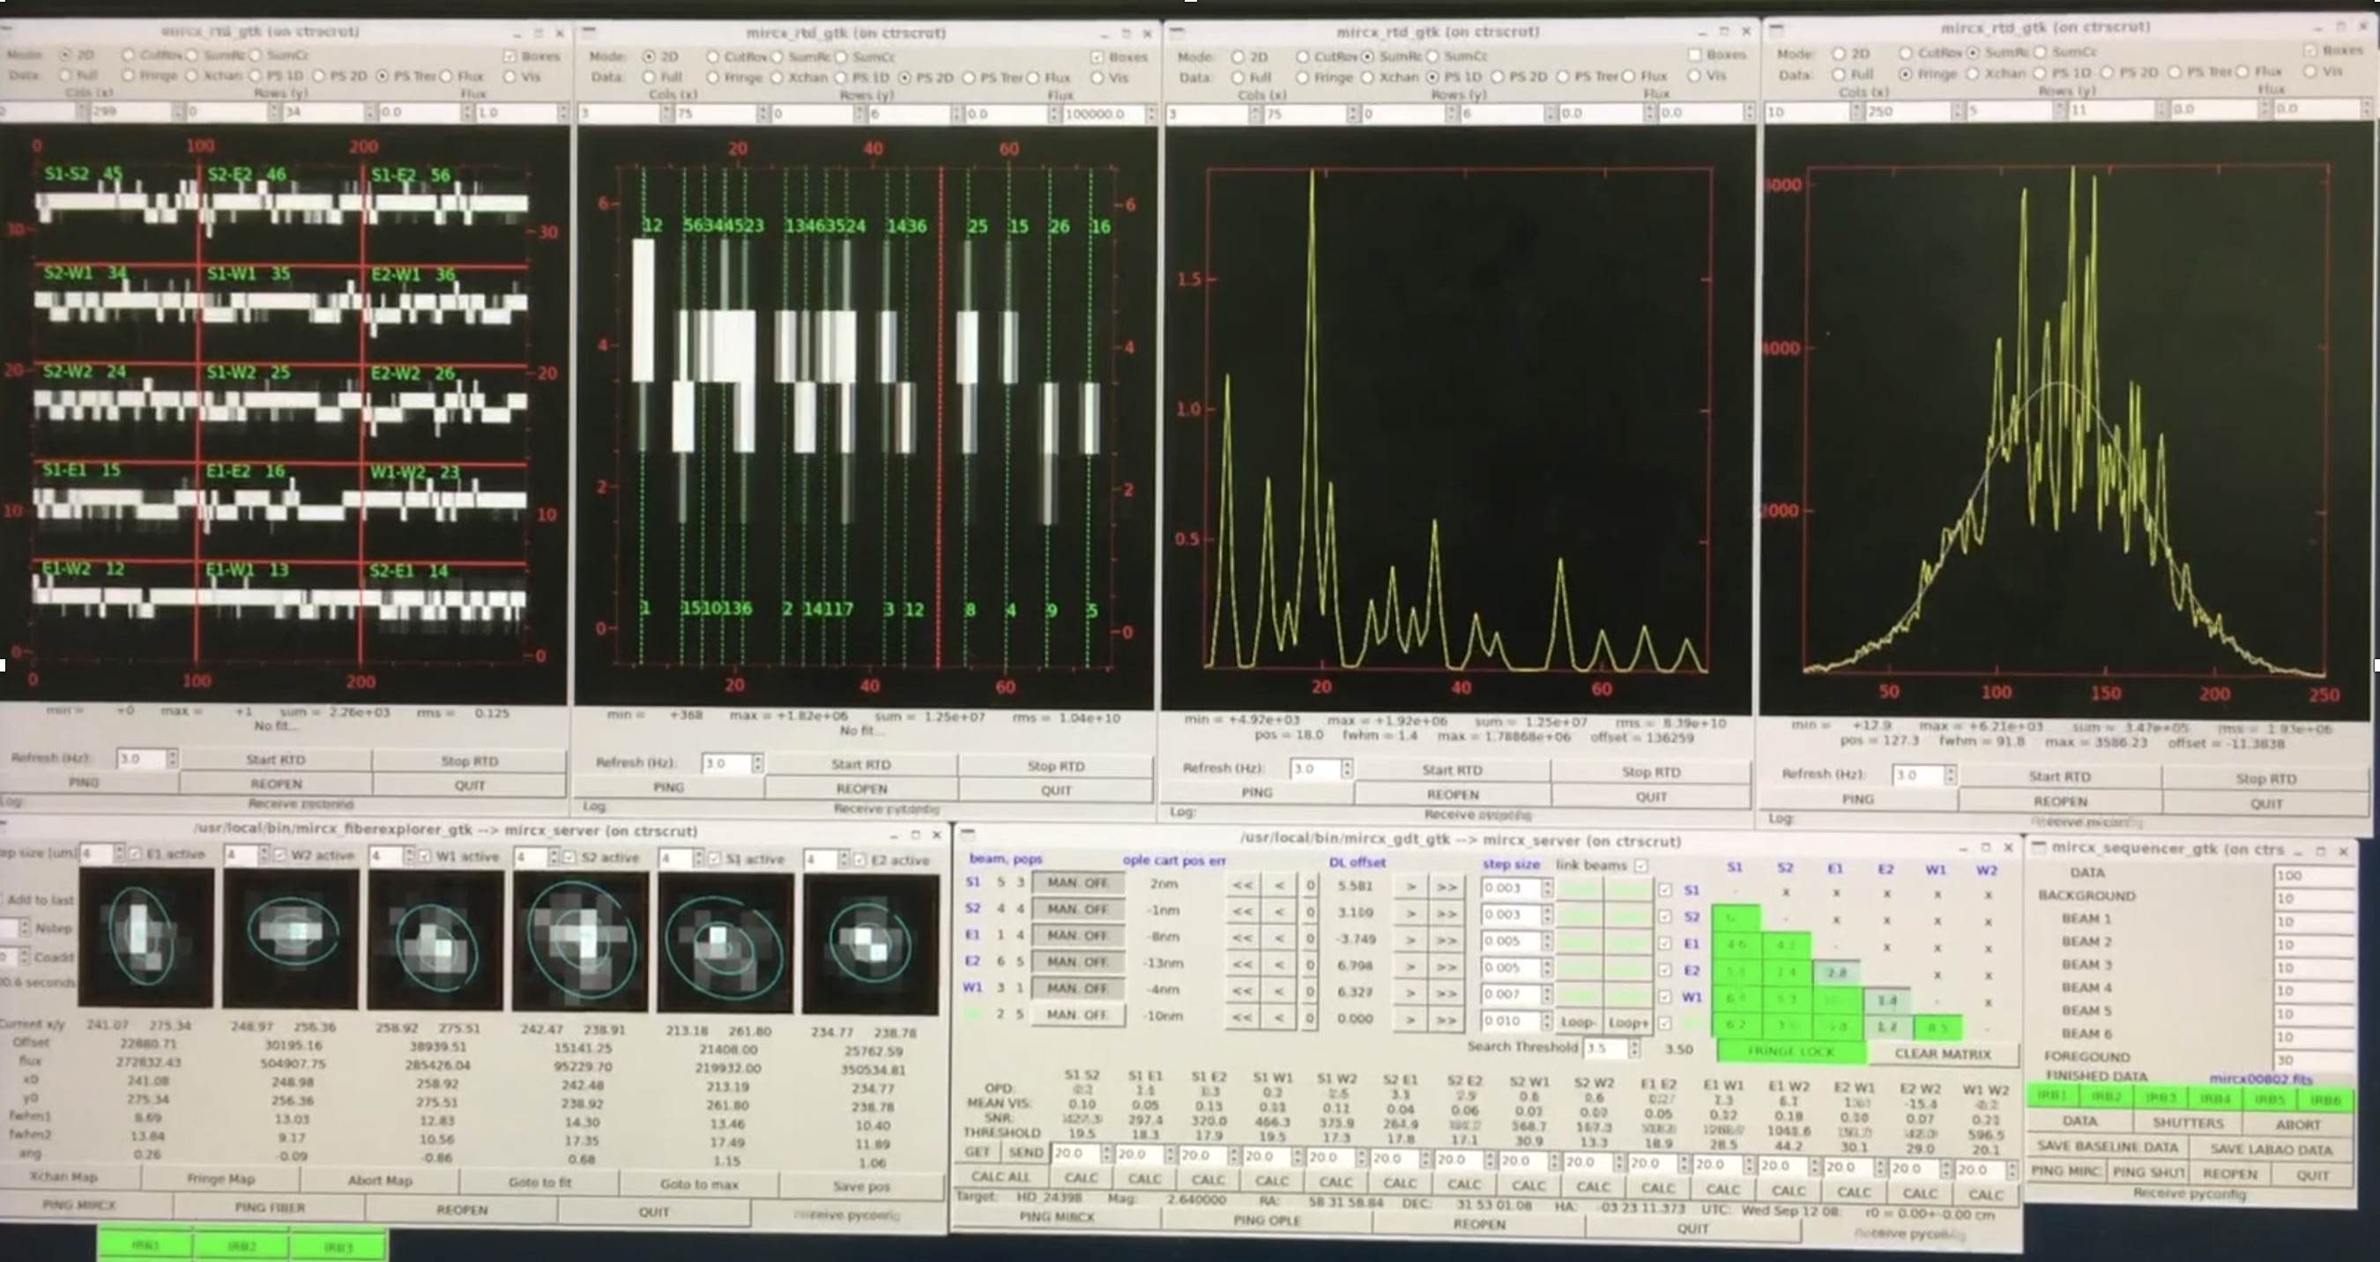Click the S1 fiber map thumbnail image
Viewport: 2380px width, 1262px height.
tap(726, 943)
